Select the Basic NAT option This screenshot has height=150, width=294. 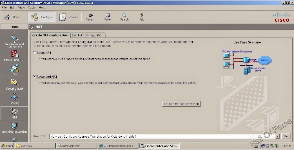[x=34, y=53]
